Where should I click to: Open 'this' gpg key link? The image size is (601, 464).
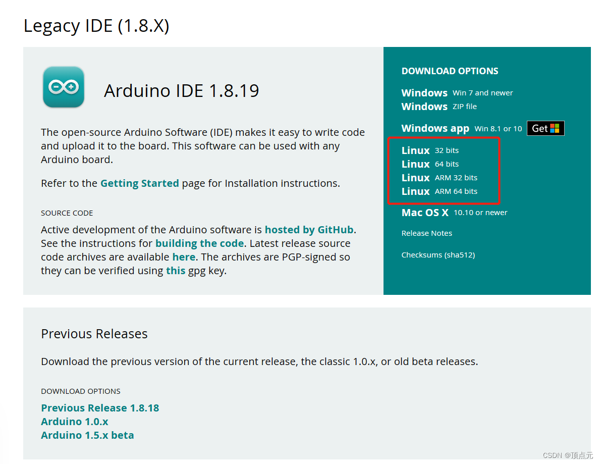176,271
